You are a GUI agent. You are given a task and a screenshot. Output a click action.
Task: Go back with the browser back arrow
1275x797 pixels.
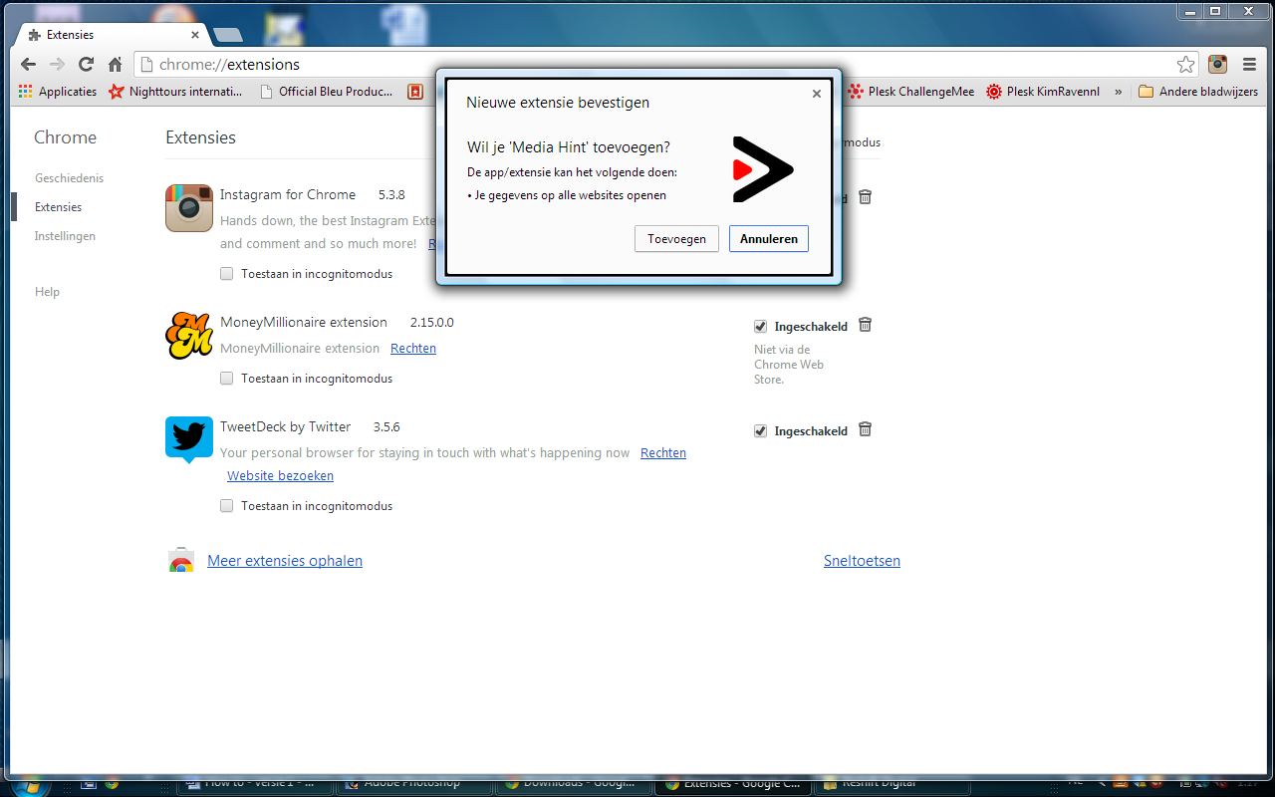28,65
